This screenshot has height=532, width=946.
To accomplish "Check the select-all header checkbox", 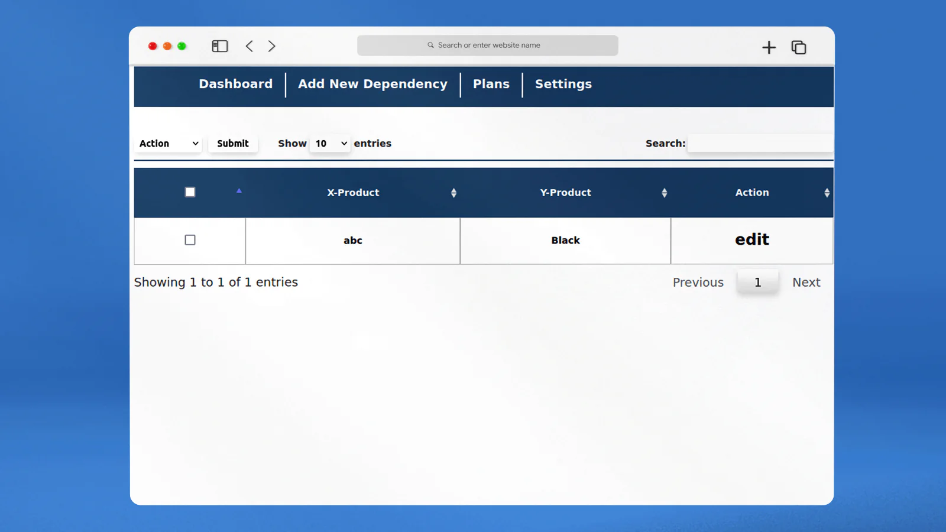I will pyautogui.click(x=190, y=192).
